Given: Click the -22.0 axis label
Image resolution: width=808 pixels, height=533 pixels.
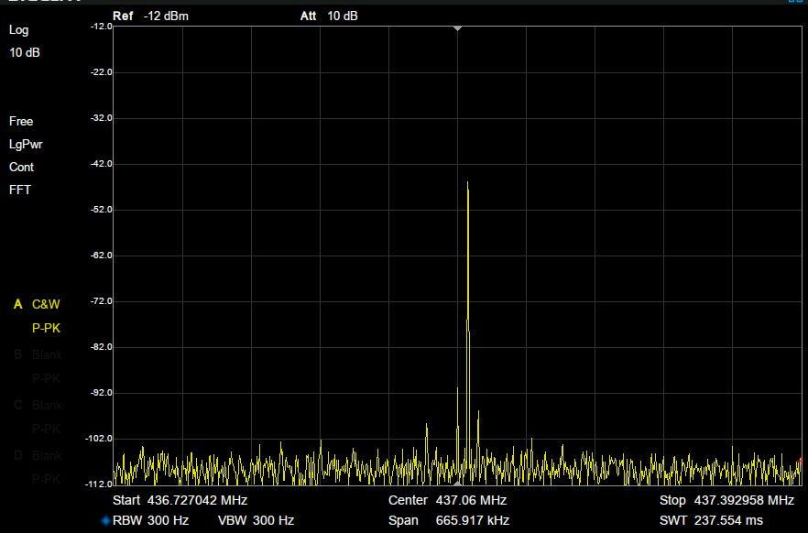Looking at the screenshot, I should pos(101,72).
